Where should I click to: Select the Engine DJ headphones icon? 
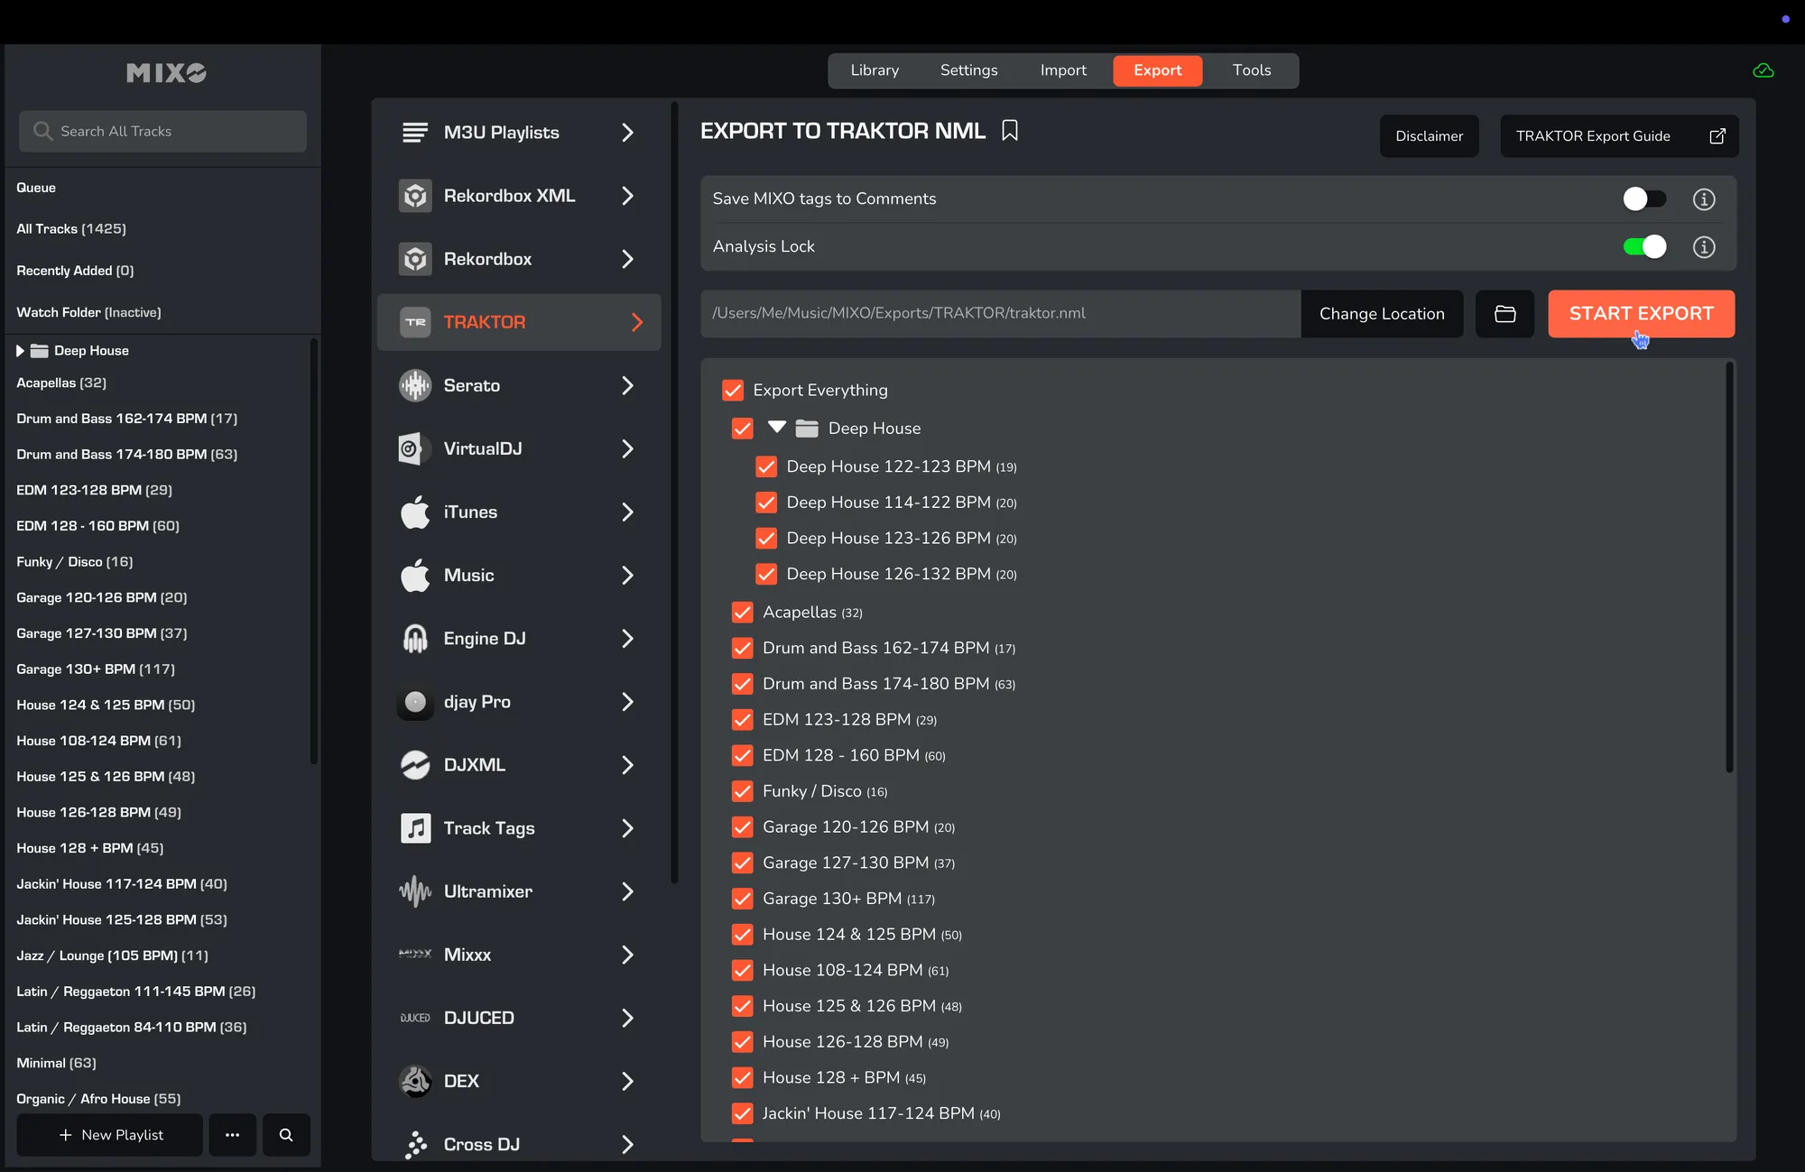click(x=415, y=639)
